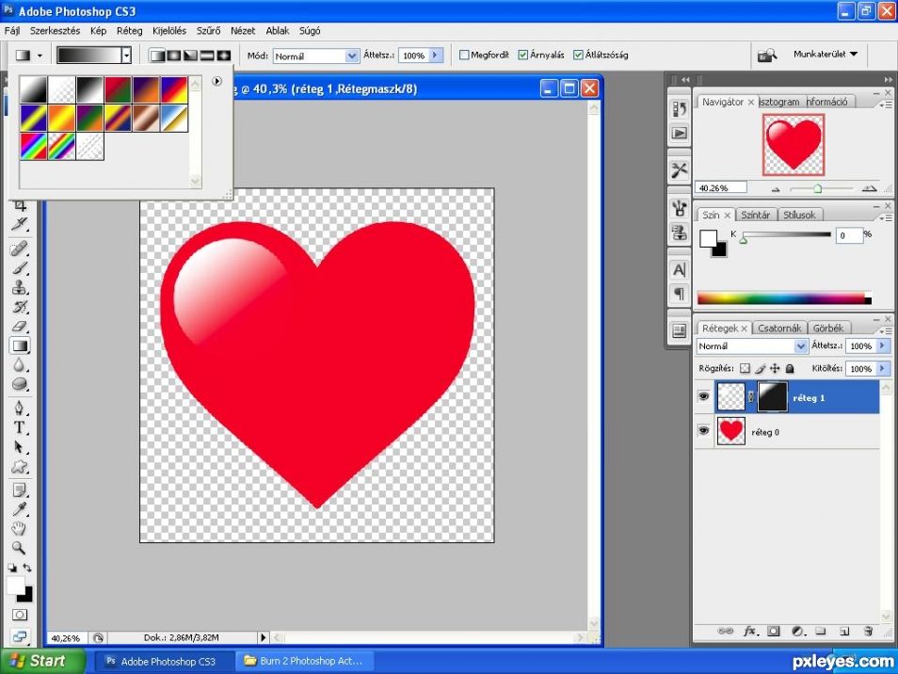Expand layer Áttetsz. opacity arrow

click(x=883, y=345)
